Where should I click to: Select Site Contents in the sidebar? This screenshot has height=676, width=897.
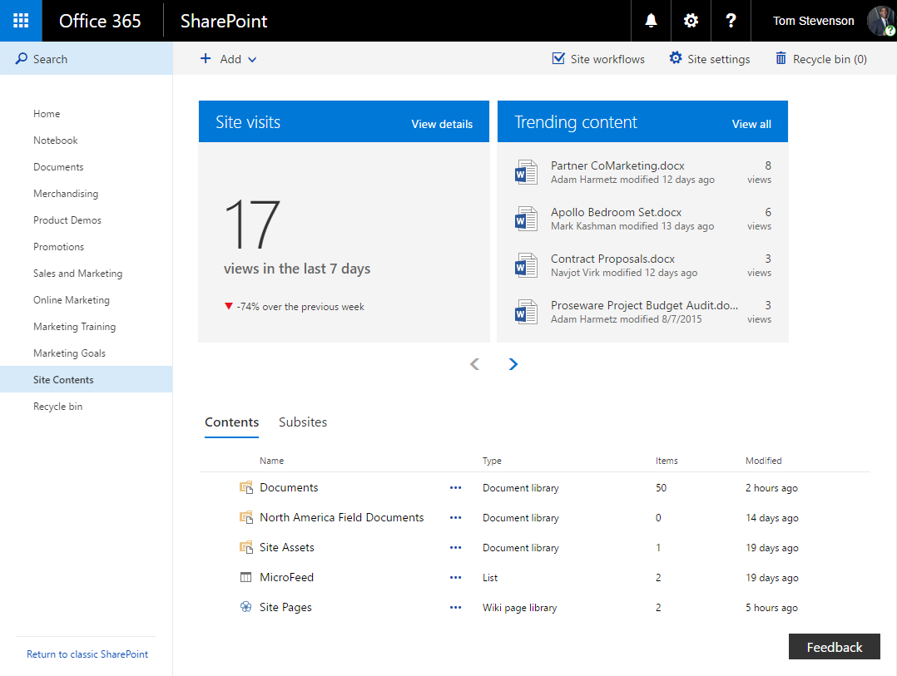pos(87,379)
